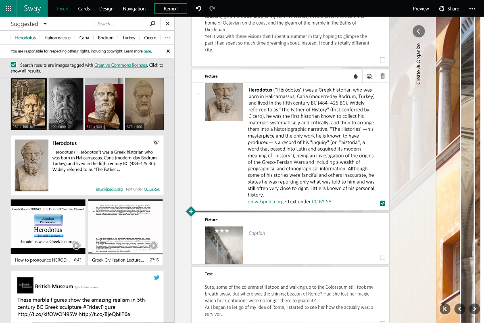The image size is (484, 323).
Task: Undo the last change
Action: pos(198,8)
